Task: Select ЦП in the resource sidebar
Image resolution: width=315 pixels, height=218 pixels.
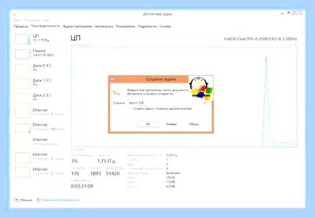Action: point(39,39)
